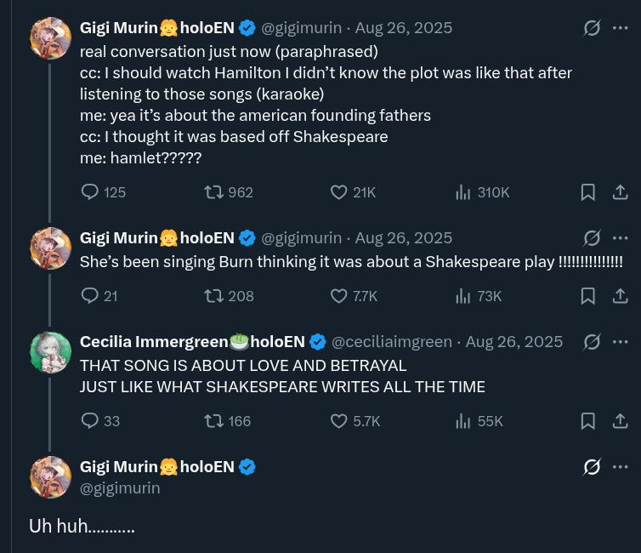
Task: View analytics showing 310K views
Action: pos(463,192)
